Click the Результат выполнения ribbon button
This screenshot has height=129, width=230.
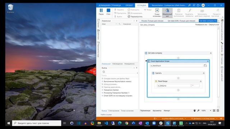point(179,13)
